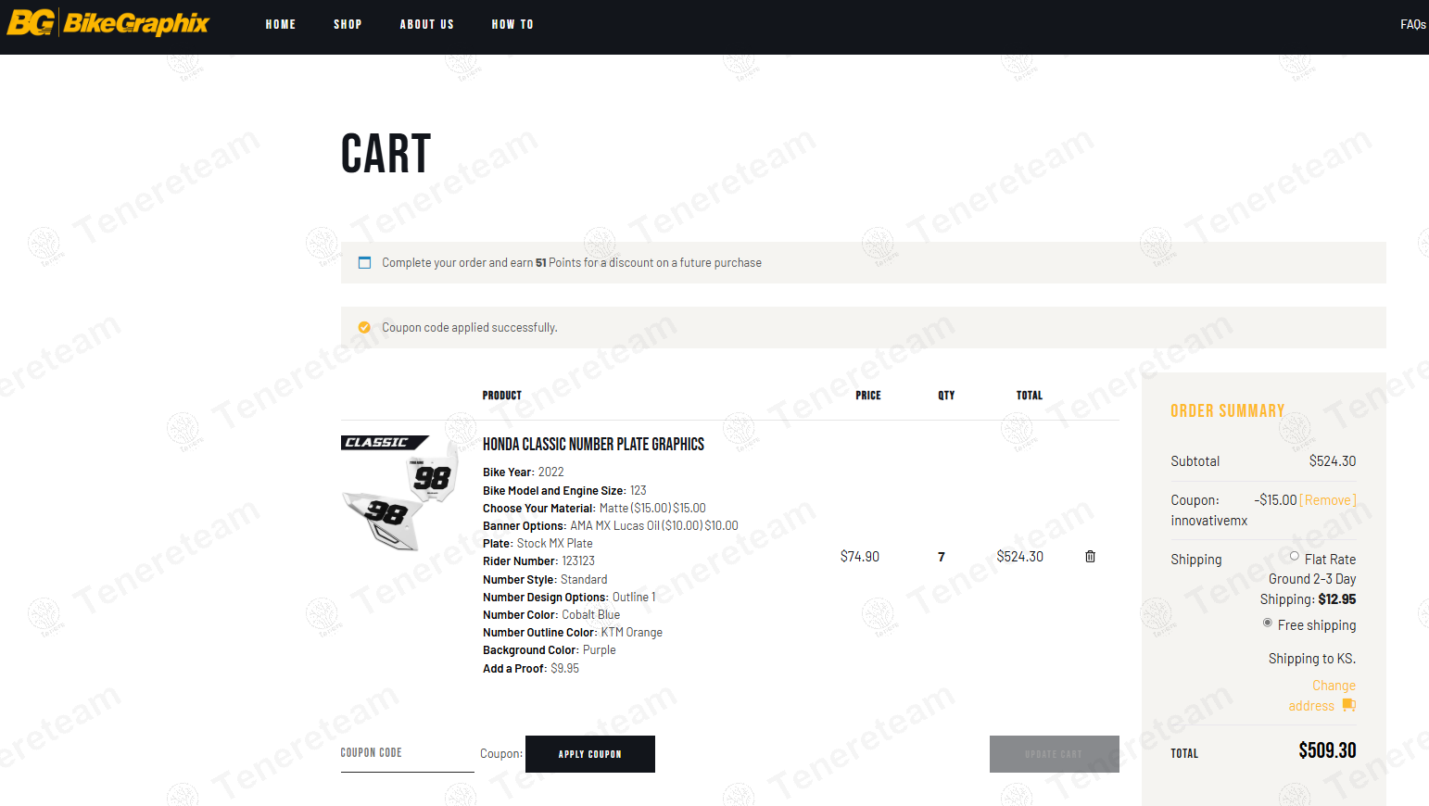Click the Number Color: Cobalt Blue line

[x=551, y=615]
